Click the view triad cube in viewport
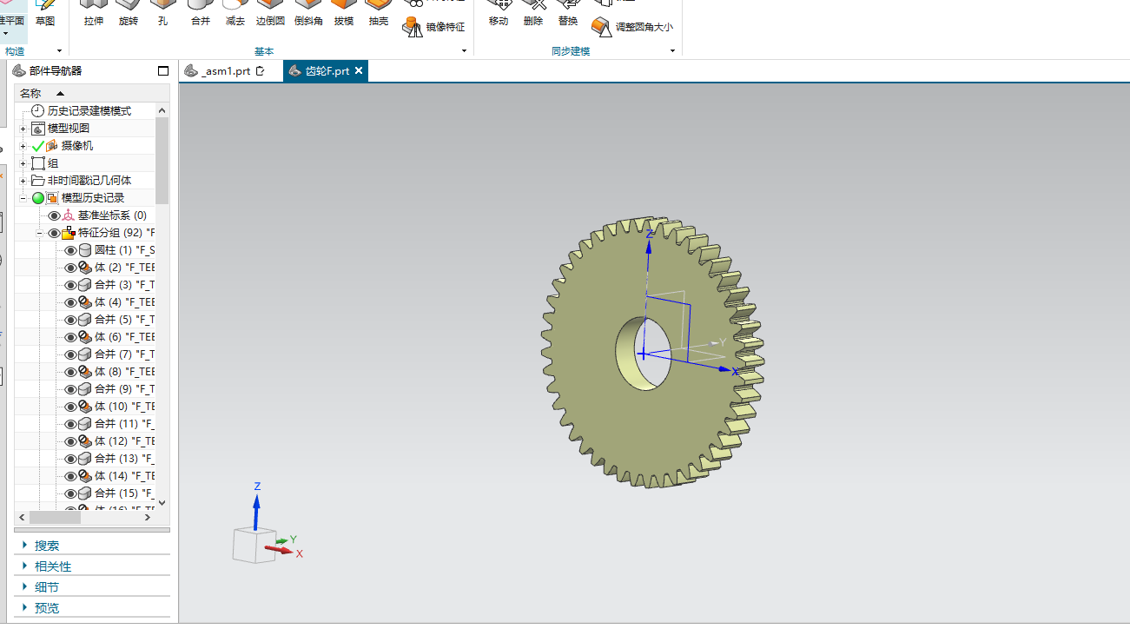 point(254,546)
